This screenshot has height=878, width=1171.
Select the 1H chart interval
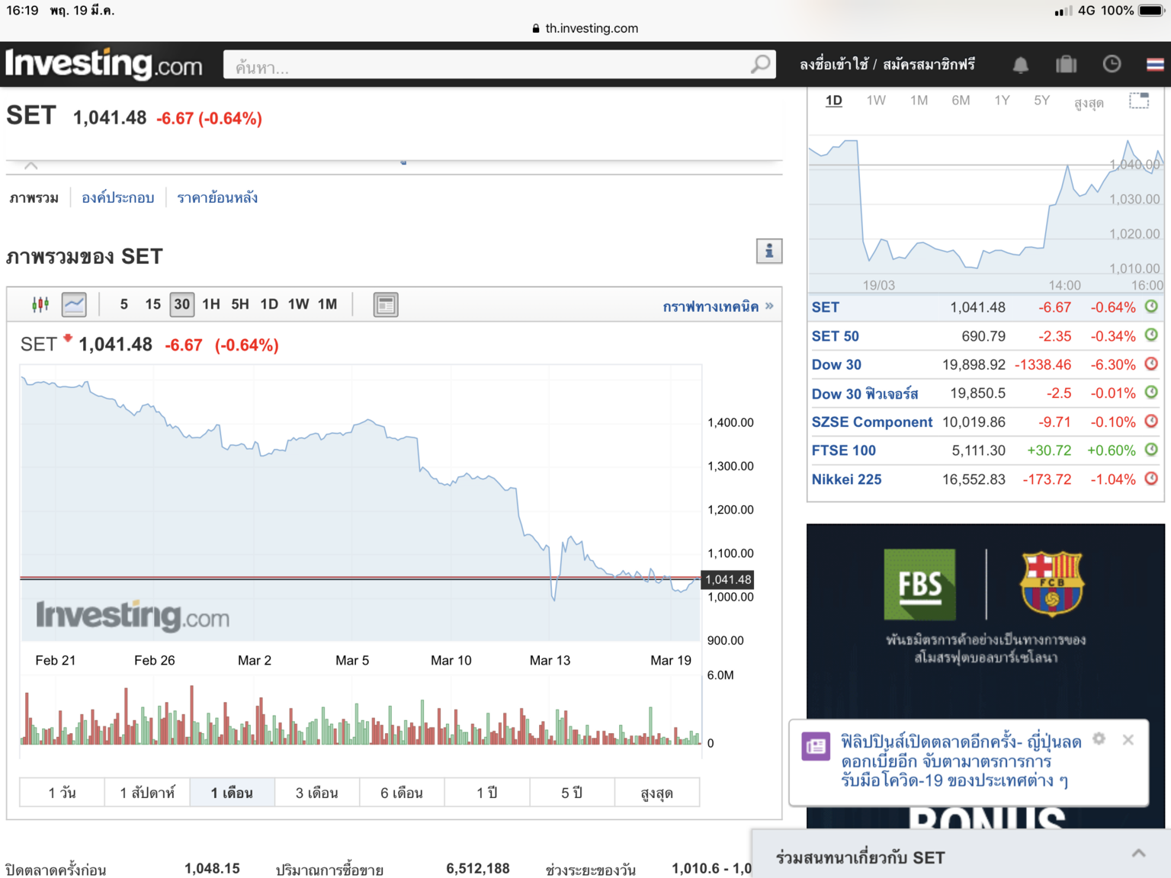[211, 305]
